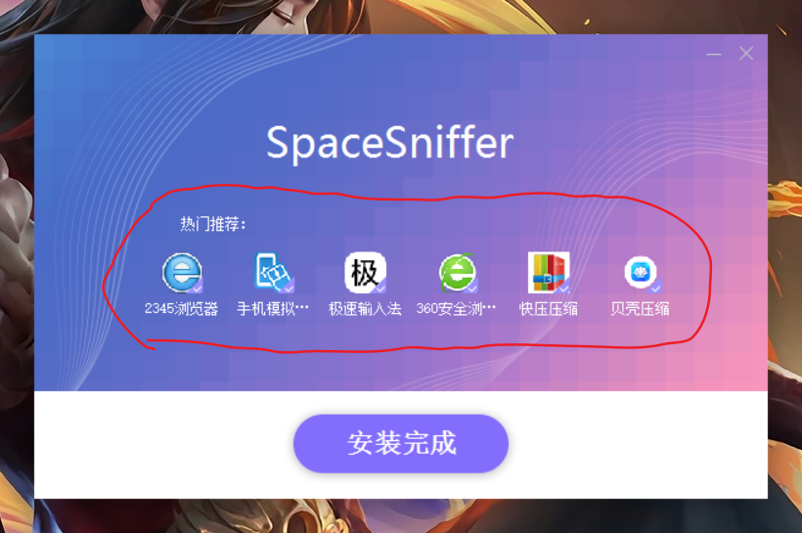This screenshot has height=533, width=802.
Task: Click the 极速输入法 icon with 极 character
Action: coord(365,273)
